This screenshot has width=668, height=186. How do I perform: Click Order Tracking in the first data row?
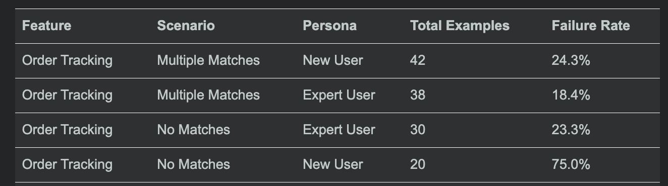(x=67, y=60)
